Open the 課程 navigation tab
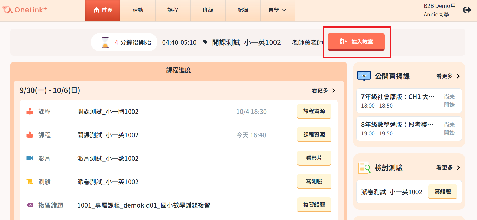477x220 pixels. point(173,10)
